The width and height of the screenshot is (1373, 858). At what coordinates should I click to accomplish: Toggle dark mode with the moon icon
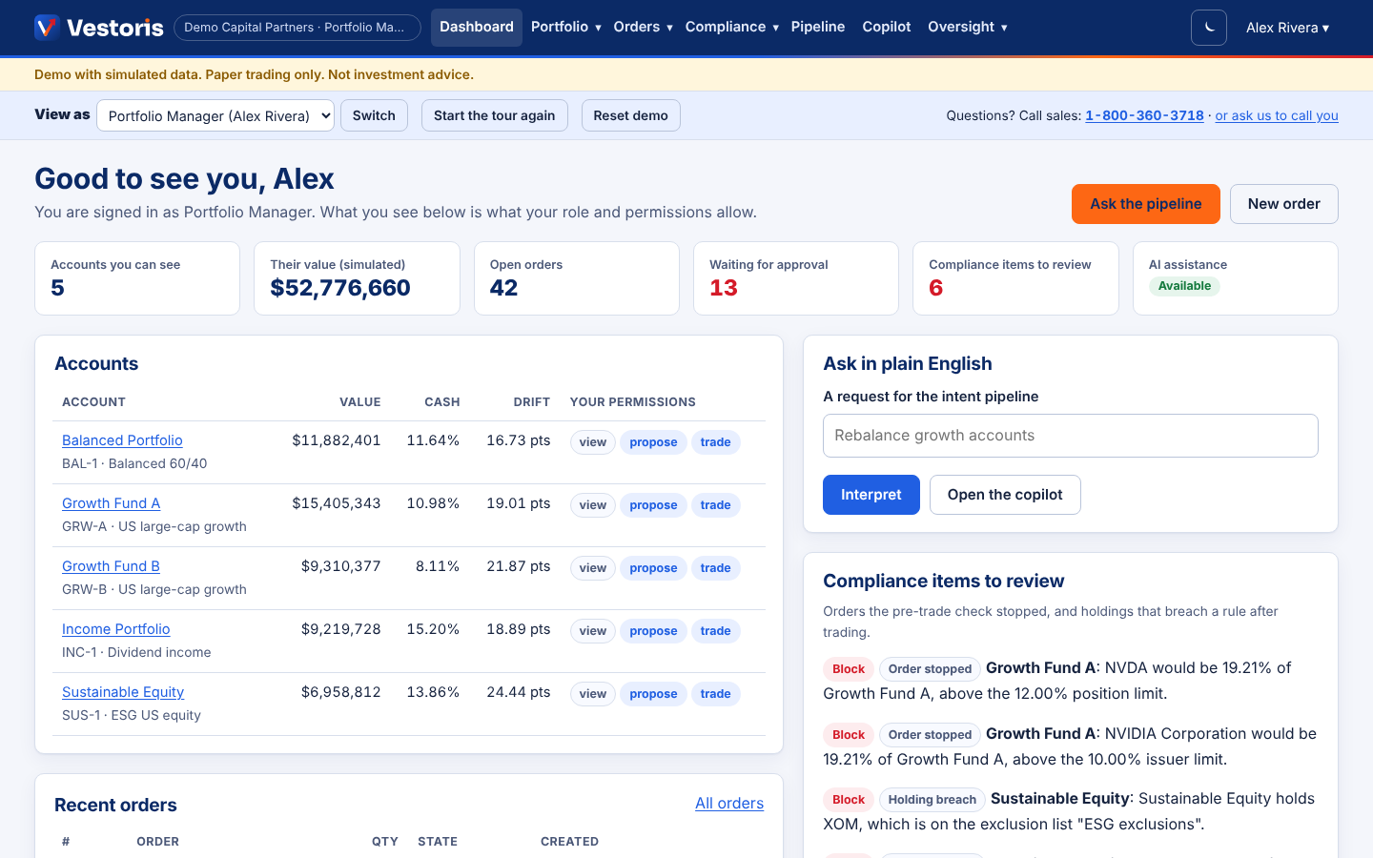(x=1209, y=28)
